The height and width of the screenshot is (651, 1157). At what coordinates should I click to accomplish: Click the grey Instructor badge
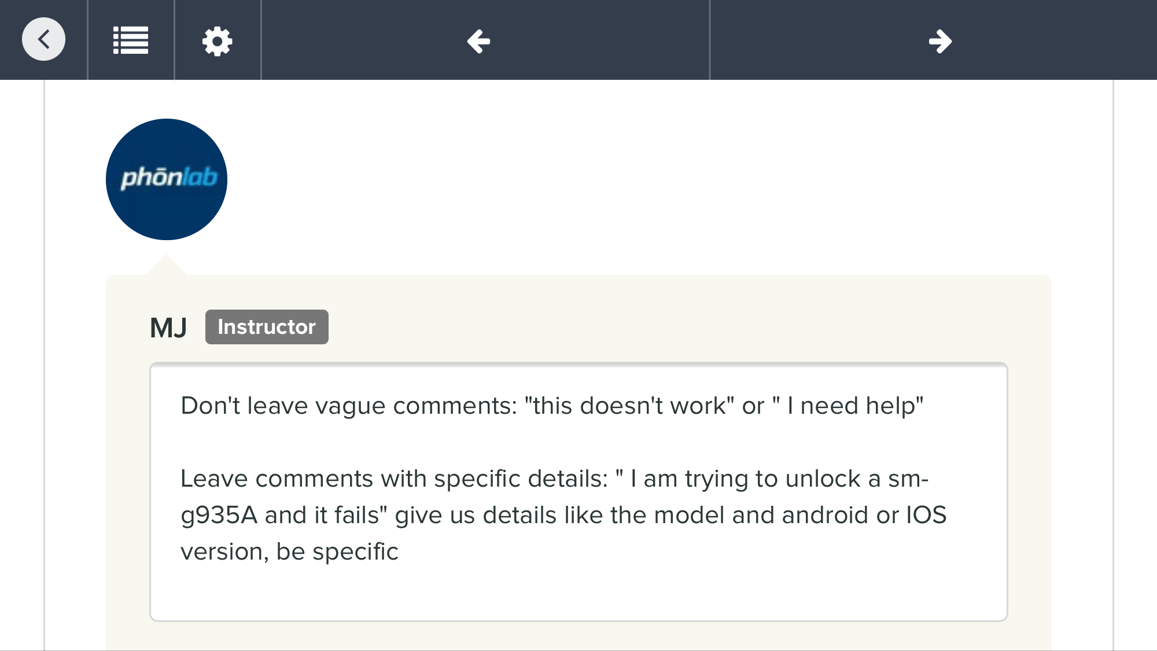click(x=267, y=327)
